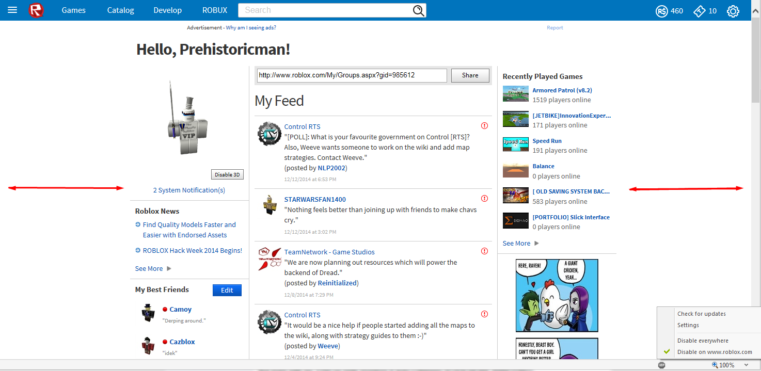
Task: Open the ROBUX menu
Action: (215, 10)
